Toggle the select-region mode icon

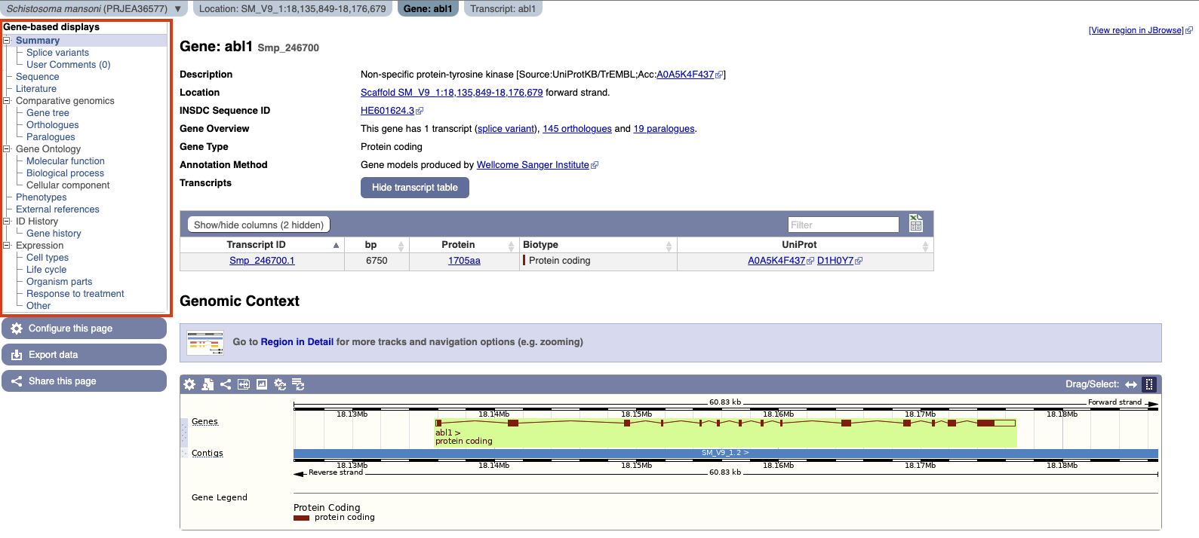[1149, 384]
